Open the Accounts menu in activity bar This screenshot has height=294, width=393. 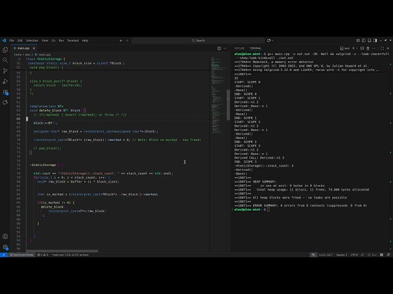[x=6, y=236]
